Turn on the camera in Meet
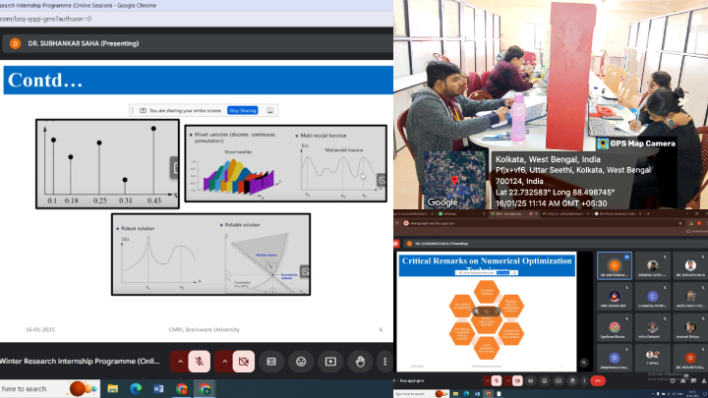Image resolution: width=708 pixels, height=398 pixels. click(x=244, y=361)
